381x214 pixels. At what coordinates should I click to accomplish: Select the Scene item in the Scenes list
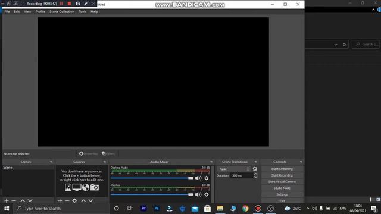pos(28,168)
